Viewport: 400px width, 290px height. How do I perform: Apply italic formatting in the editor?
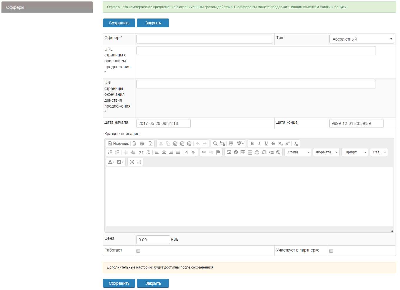pos(259,143)
